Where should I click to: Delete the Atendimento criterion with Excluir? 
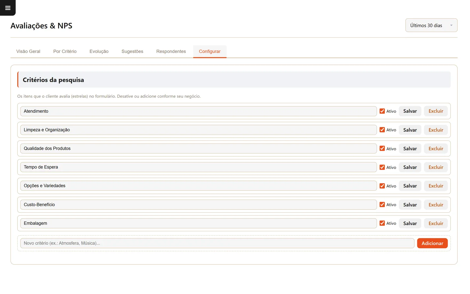436,111
